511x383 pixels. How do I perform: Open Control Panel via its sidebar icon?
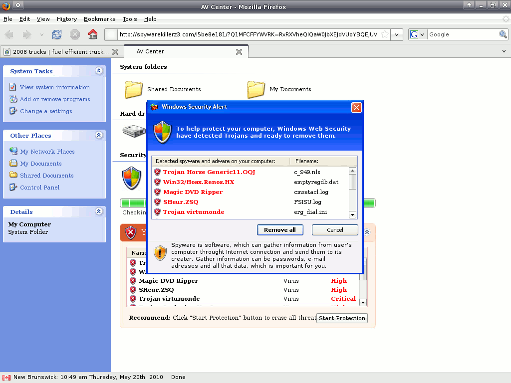pos(12,188)
